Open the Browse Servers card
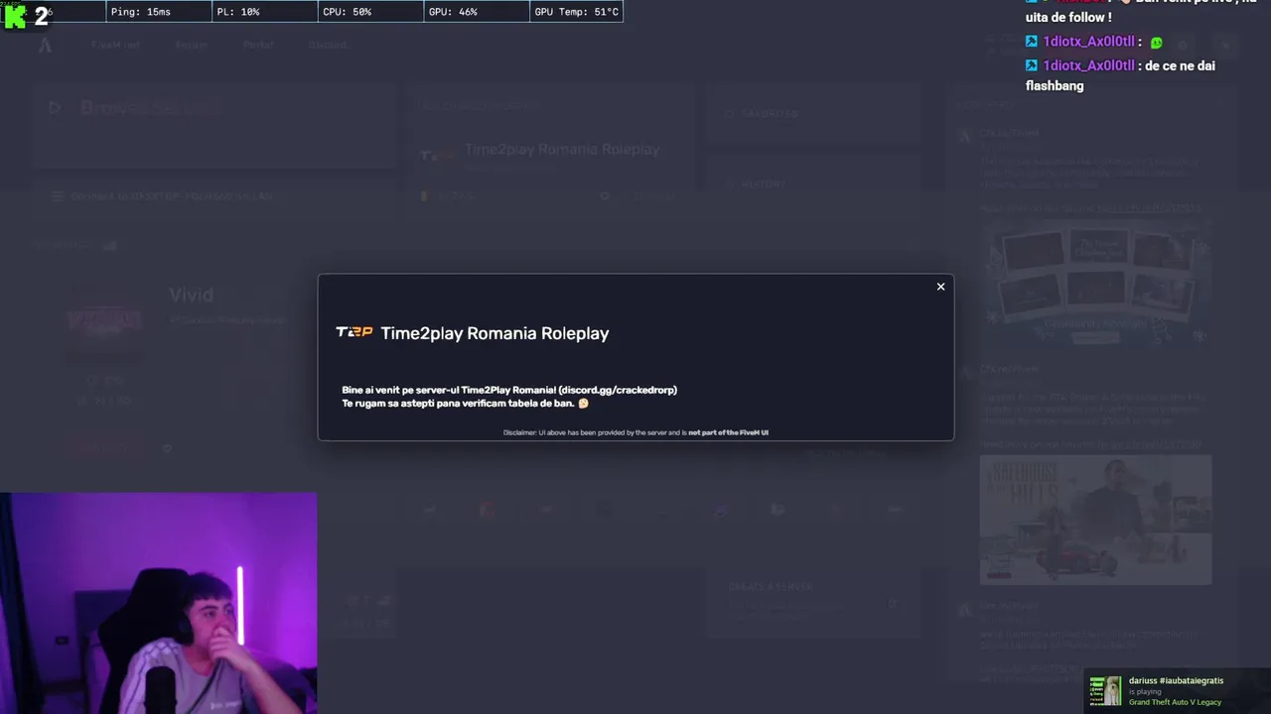 [x=213, y=126]
